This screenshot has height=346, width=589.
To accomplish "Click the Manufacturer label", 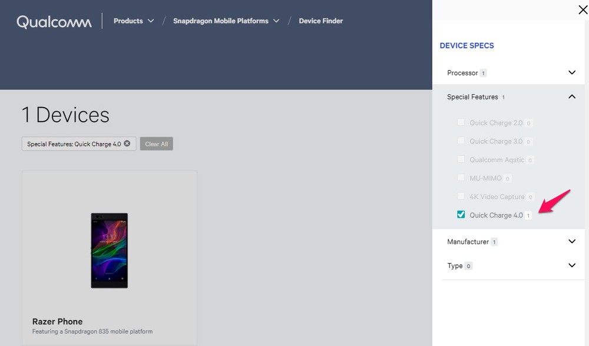I will [x=468, y=242].
